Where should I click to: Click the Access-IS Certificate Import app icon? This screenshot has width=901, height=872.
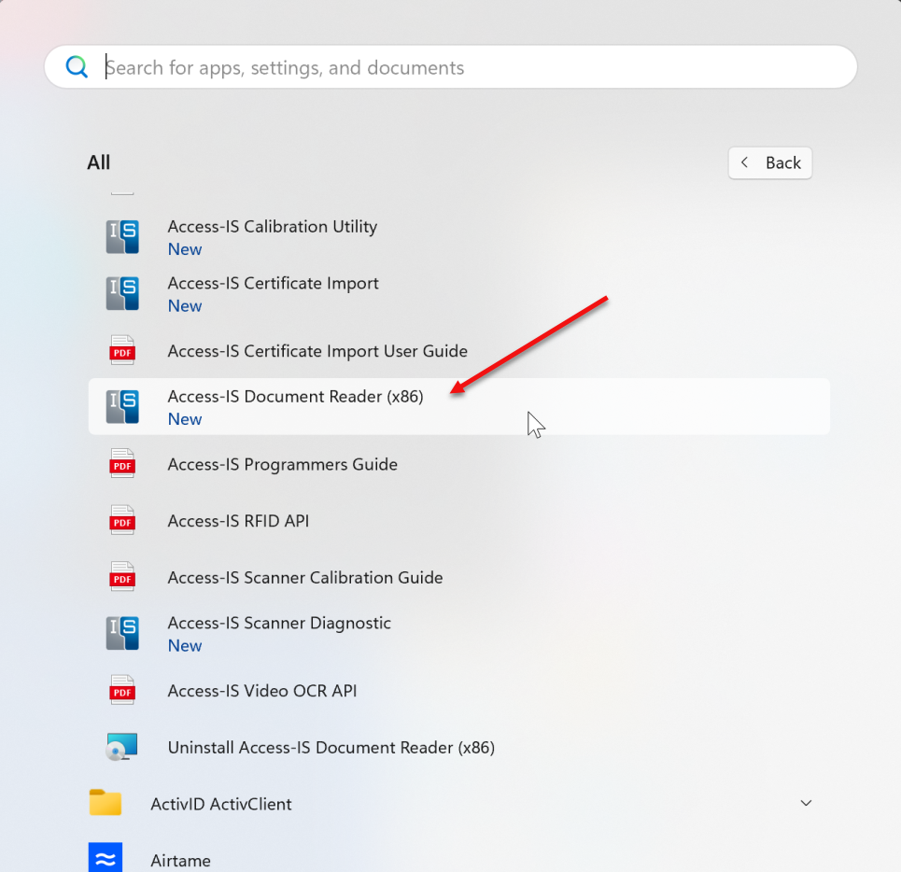122,293
